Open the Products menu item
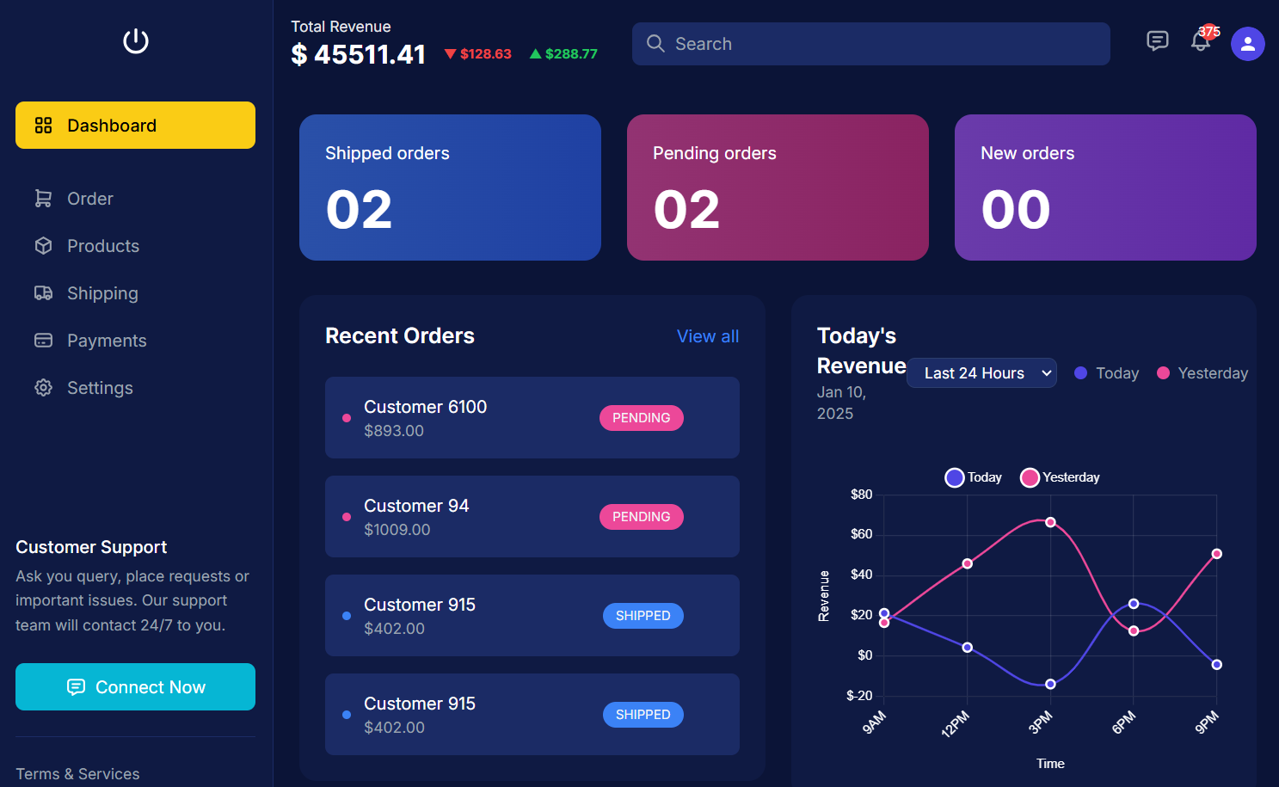 pos(135,246)
